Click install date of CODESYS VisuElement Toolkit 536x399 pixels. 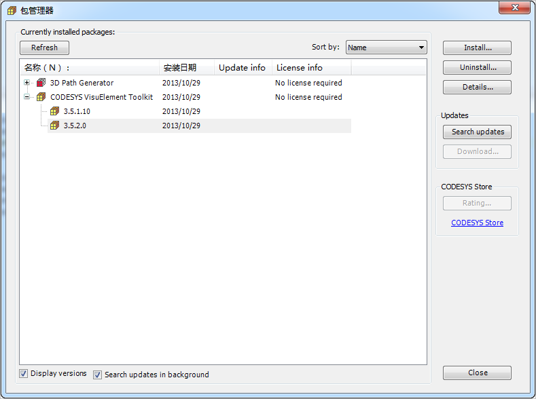181,97
